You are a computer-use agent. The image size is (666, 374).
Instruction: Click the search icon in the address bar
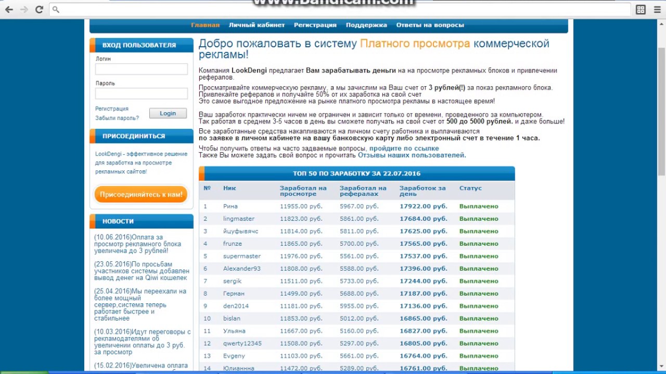click(56, 9)
